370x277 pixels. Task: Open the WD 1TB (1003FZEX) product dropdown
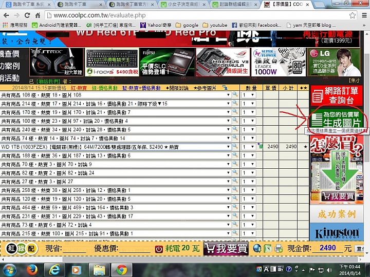[x=116, y=147]
